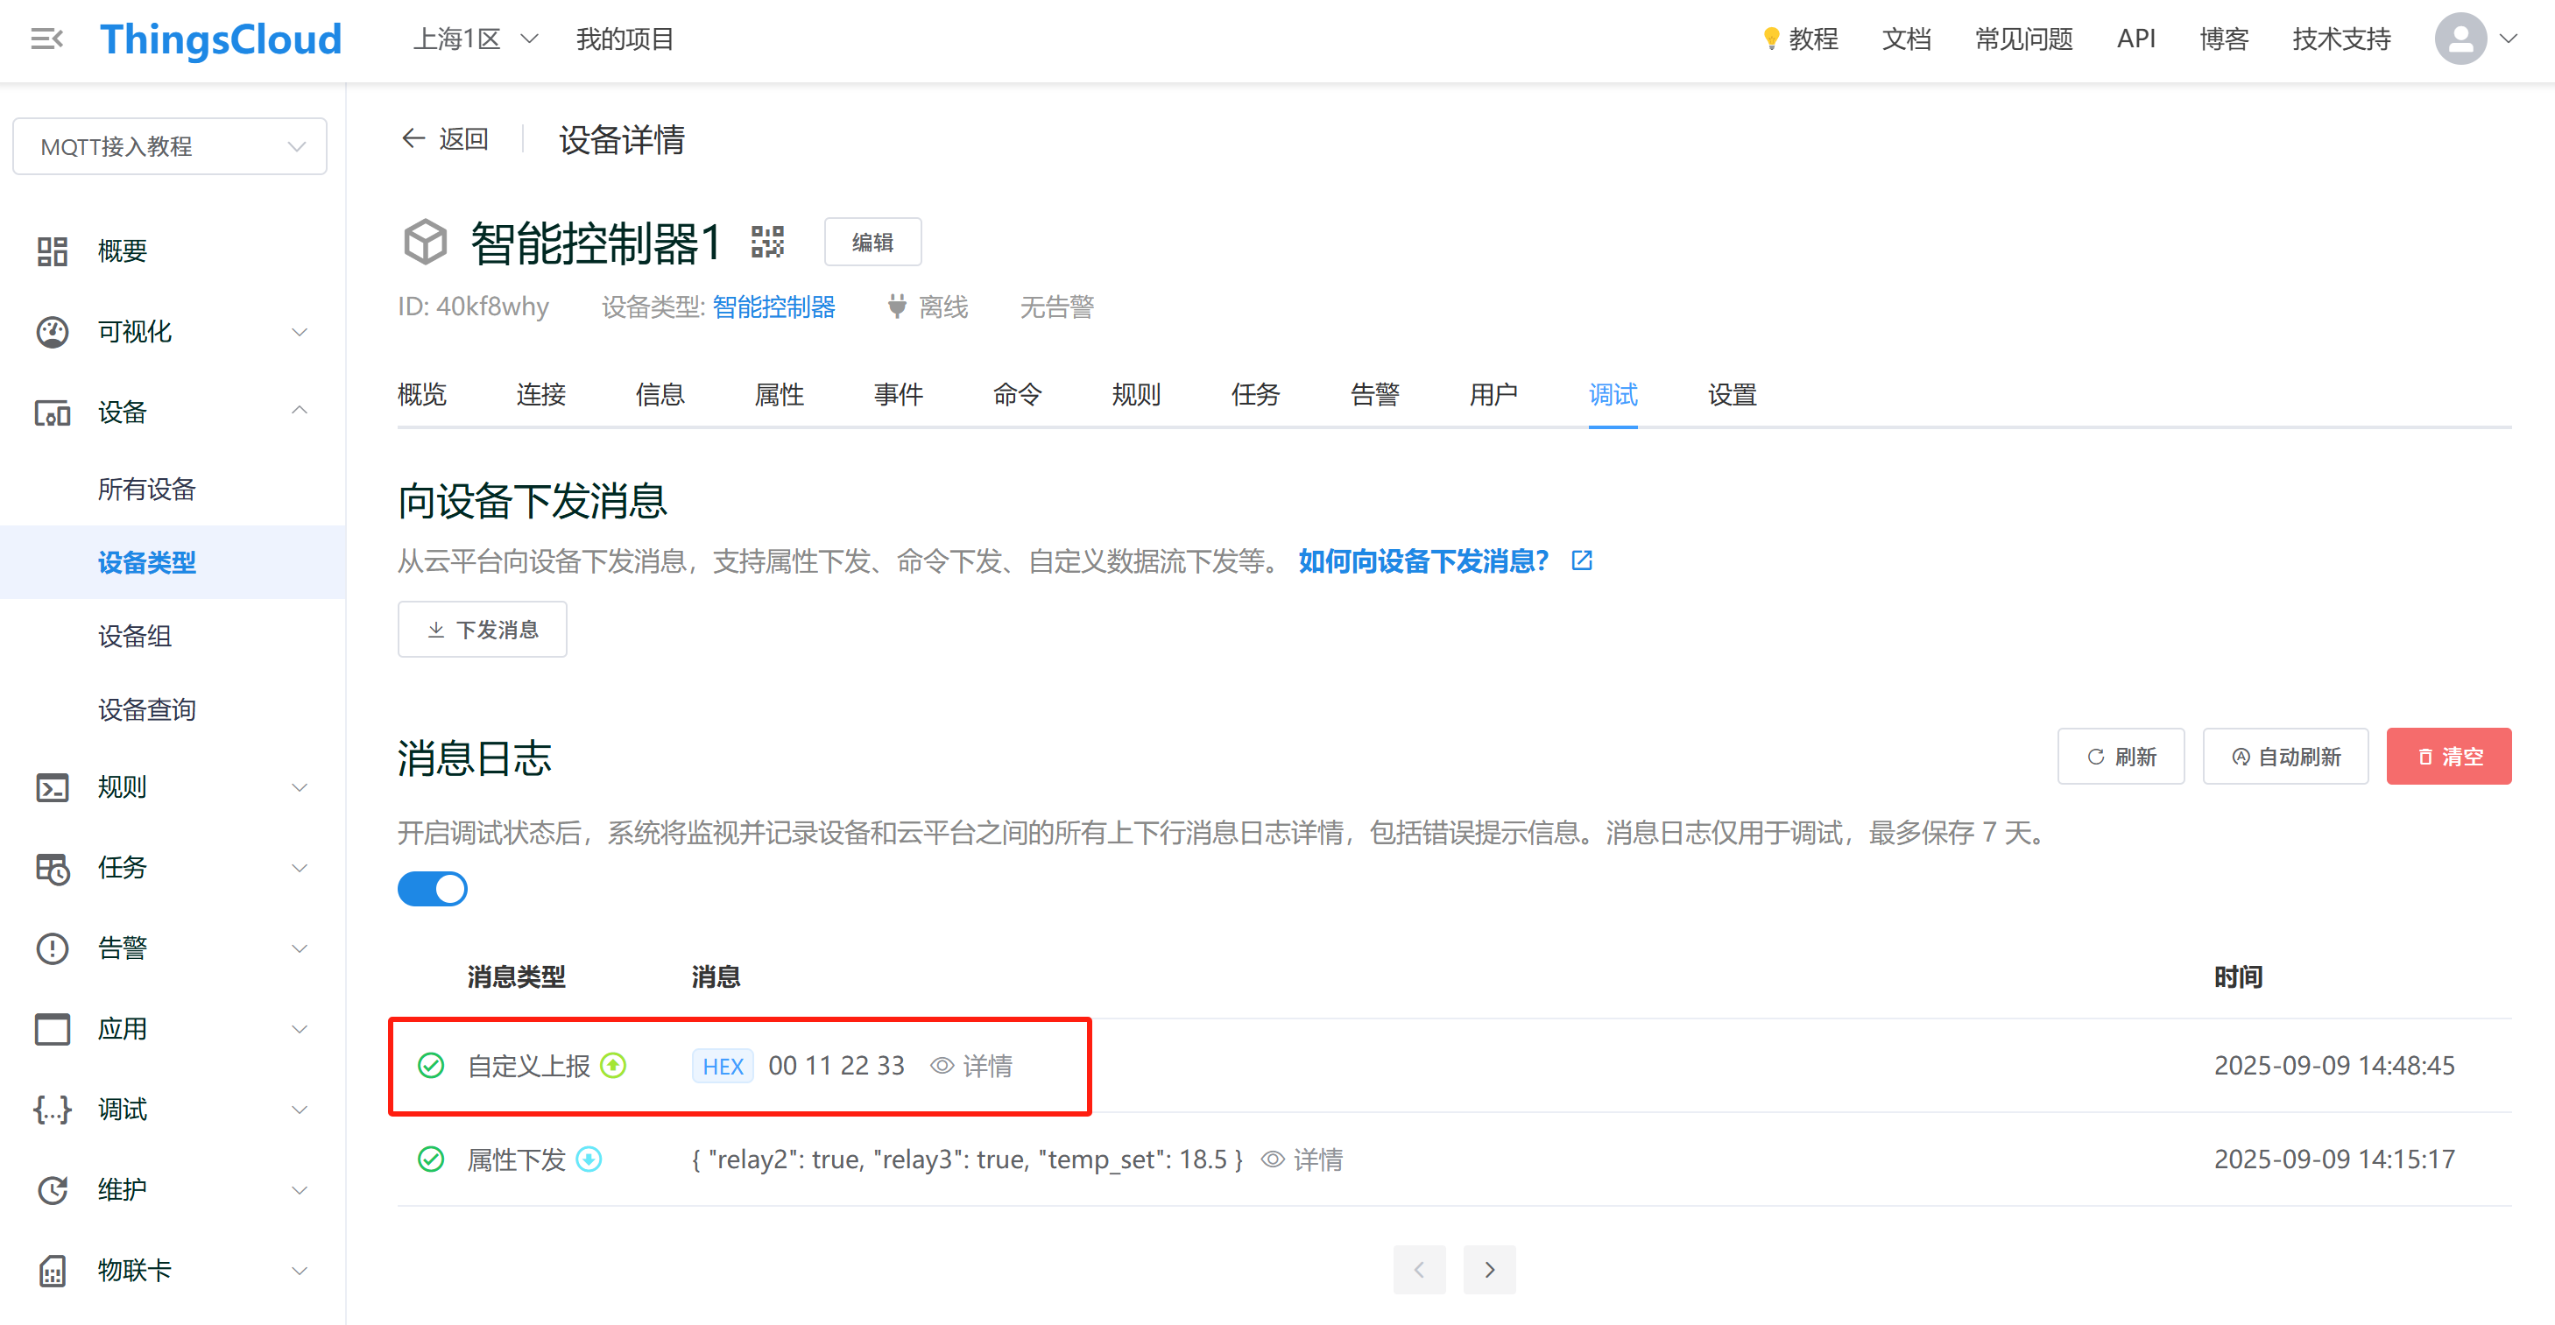Viewport: 2555px width, 1325px height.
Task: Click the external link icon after the help link
Action: coord(1582,560)
